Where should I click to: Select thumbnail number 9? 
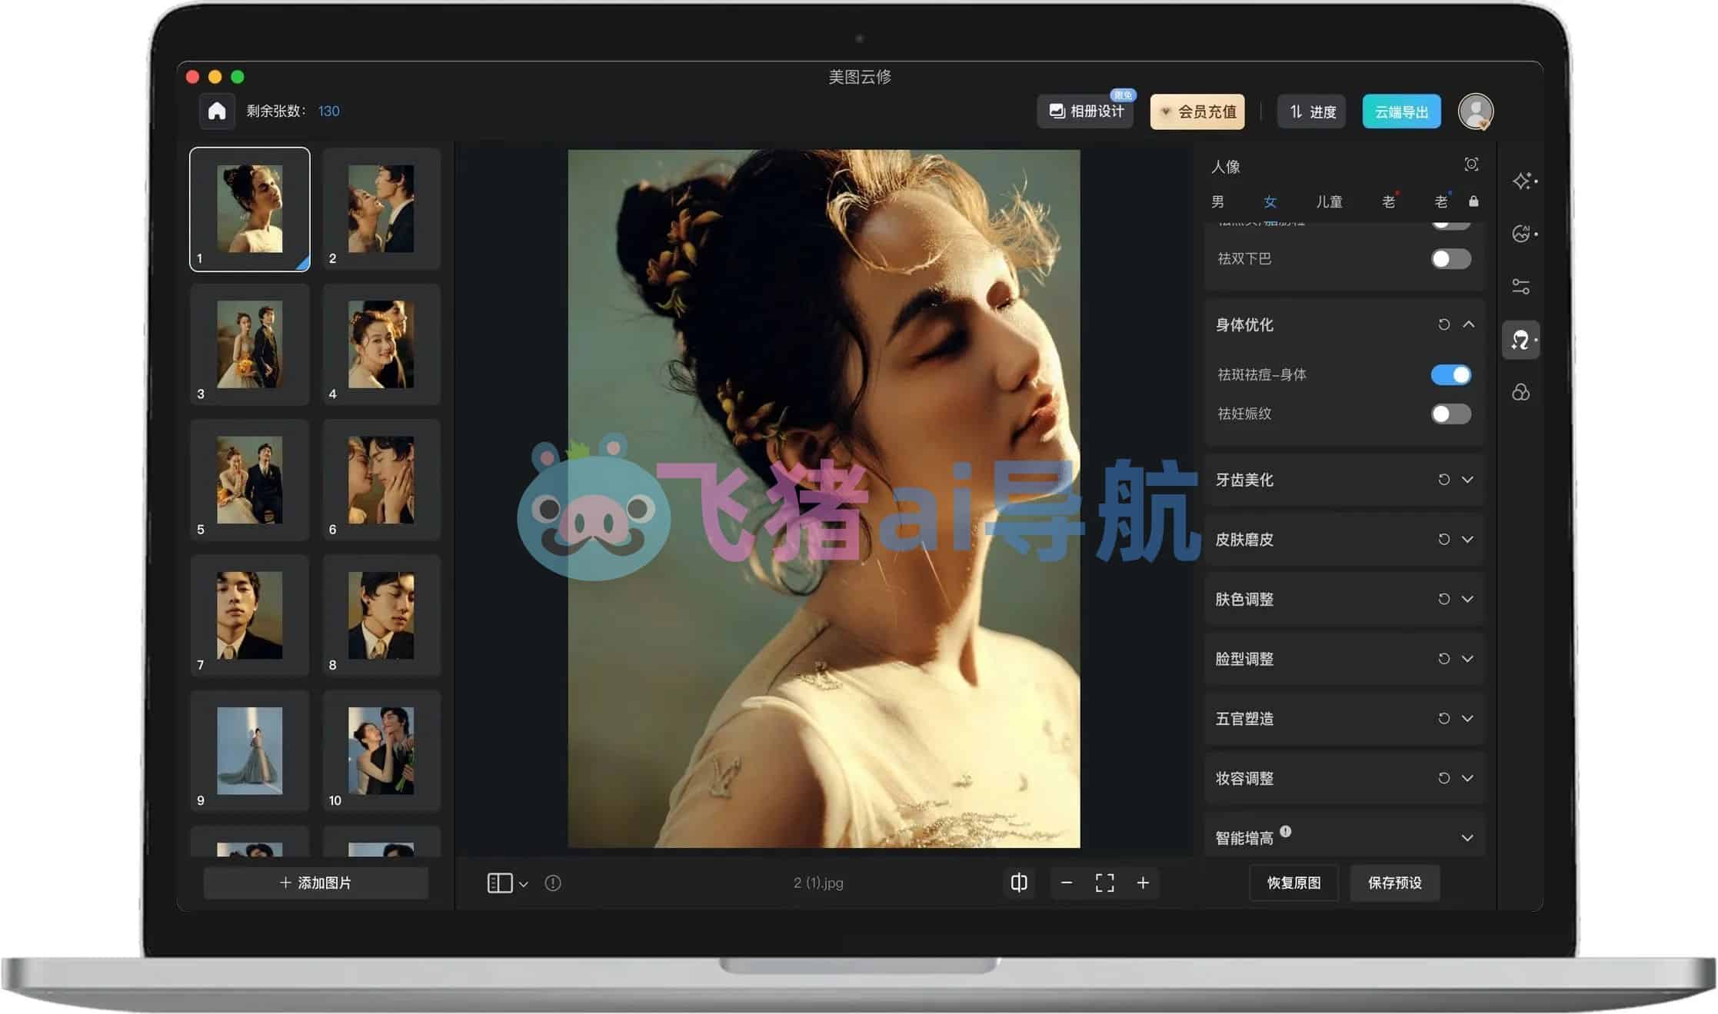tap(250, 751)
